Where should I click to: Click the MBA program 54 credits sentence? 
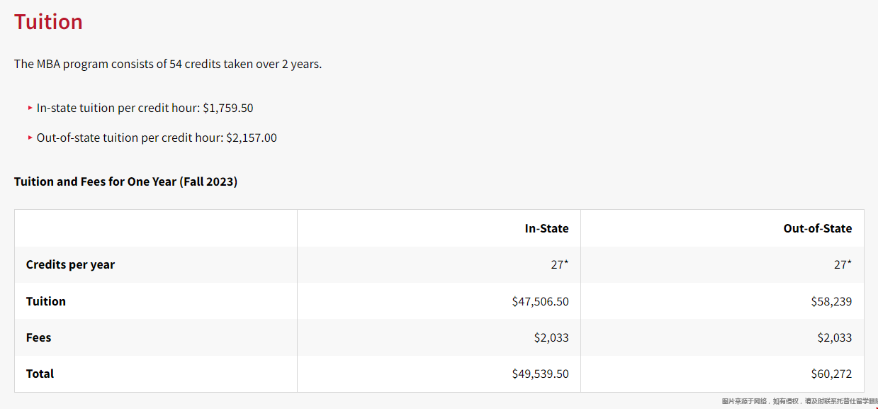point(168,64)
